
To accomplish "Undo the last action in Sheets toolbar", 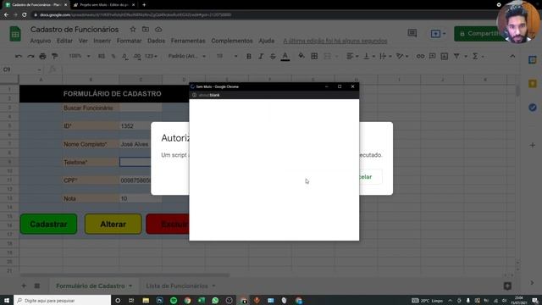I will [19, 56].
